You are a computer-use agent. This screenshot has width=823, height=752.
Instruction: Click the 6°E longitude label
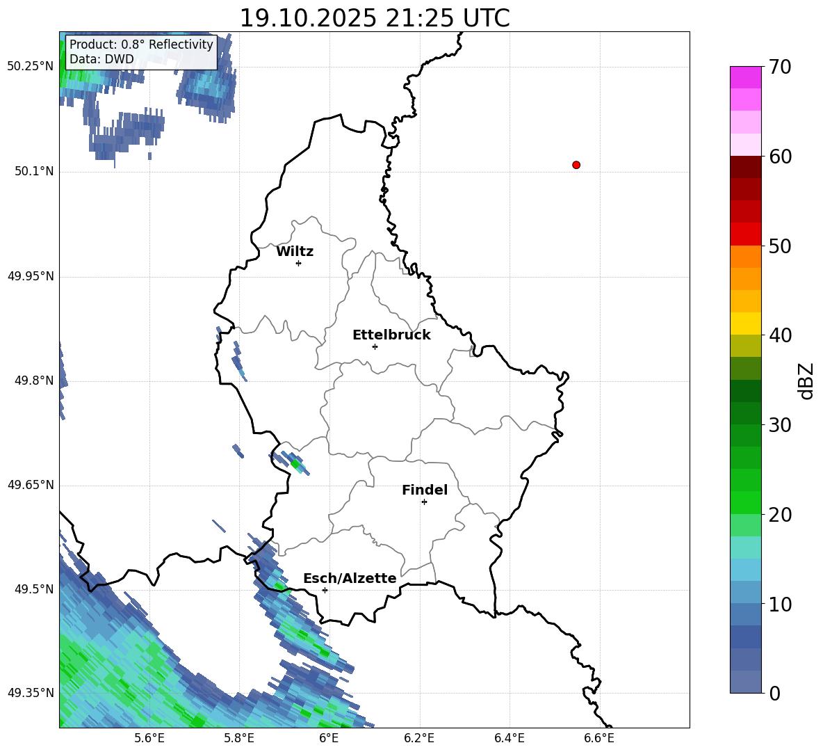329,738
